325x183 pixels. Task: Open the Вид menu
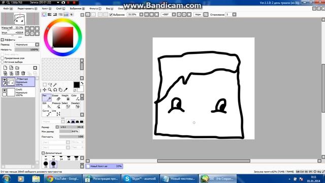tap(110, 9)
